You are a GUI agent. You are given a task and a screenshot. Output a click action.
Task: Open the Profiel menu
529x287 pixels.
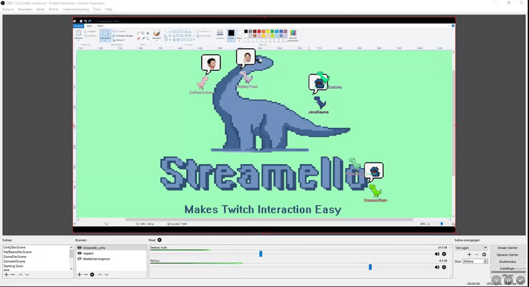pos(54,9)
